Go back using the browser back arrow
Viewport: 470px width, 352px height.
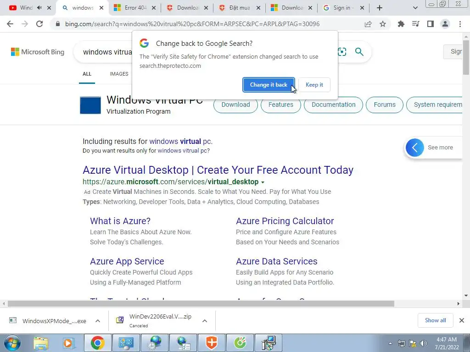pyautogui.click(x=10, y=24)
